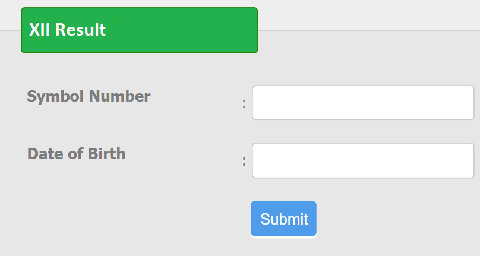Screen dimensions: 480x256
Task: Click the XII Result heading text
Action: 67,30
